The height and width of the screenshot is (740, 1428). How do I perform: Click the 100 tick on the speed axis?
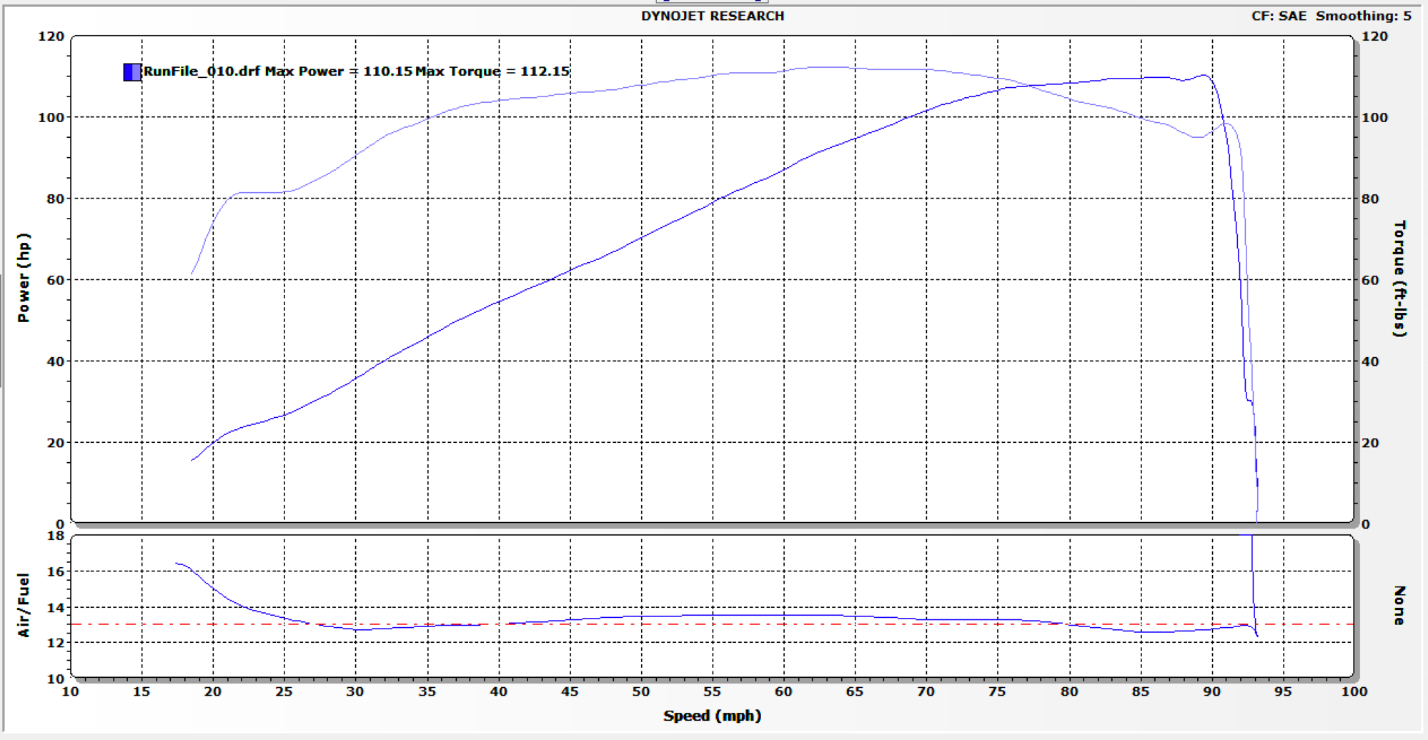tap(1354, 691)
